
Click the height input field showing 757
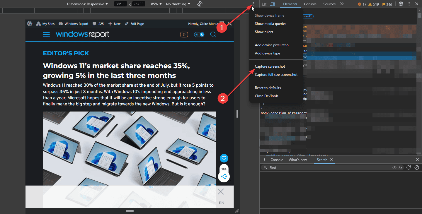[139, 4]
